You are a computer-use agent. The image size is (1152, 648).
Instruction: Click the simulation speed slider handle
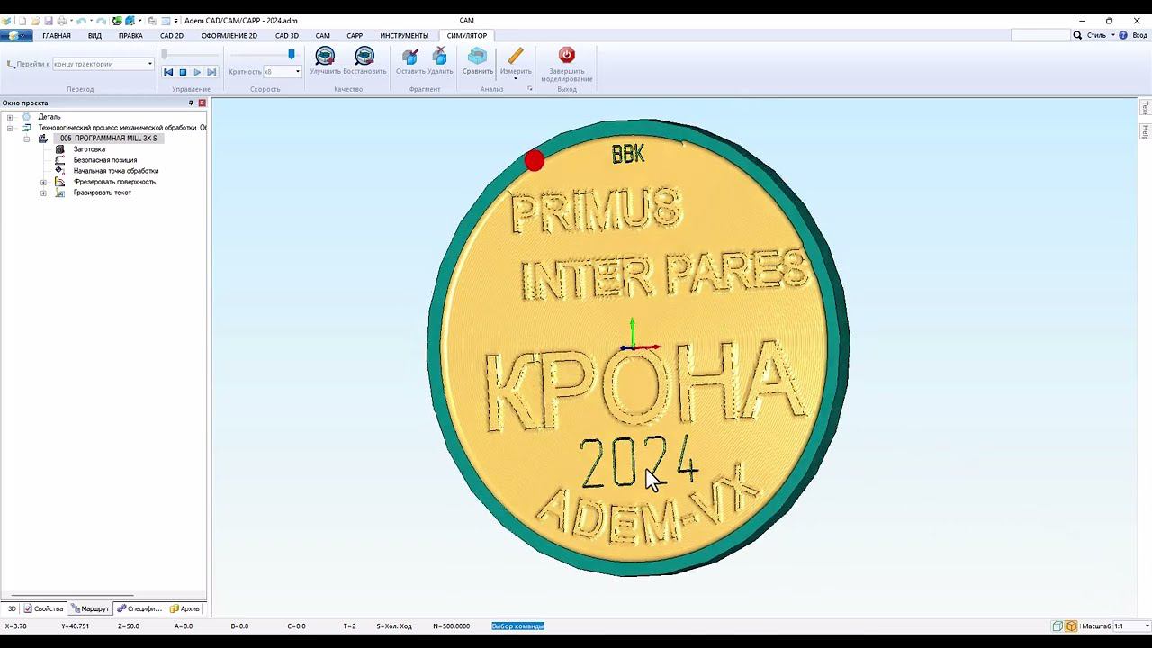(x=291, y=55)
